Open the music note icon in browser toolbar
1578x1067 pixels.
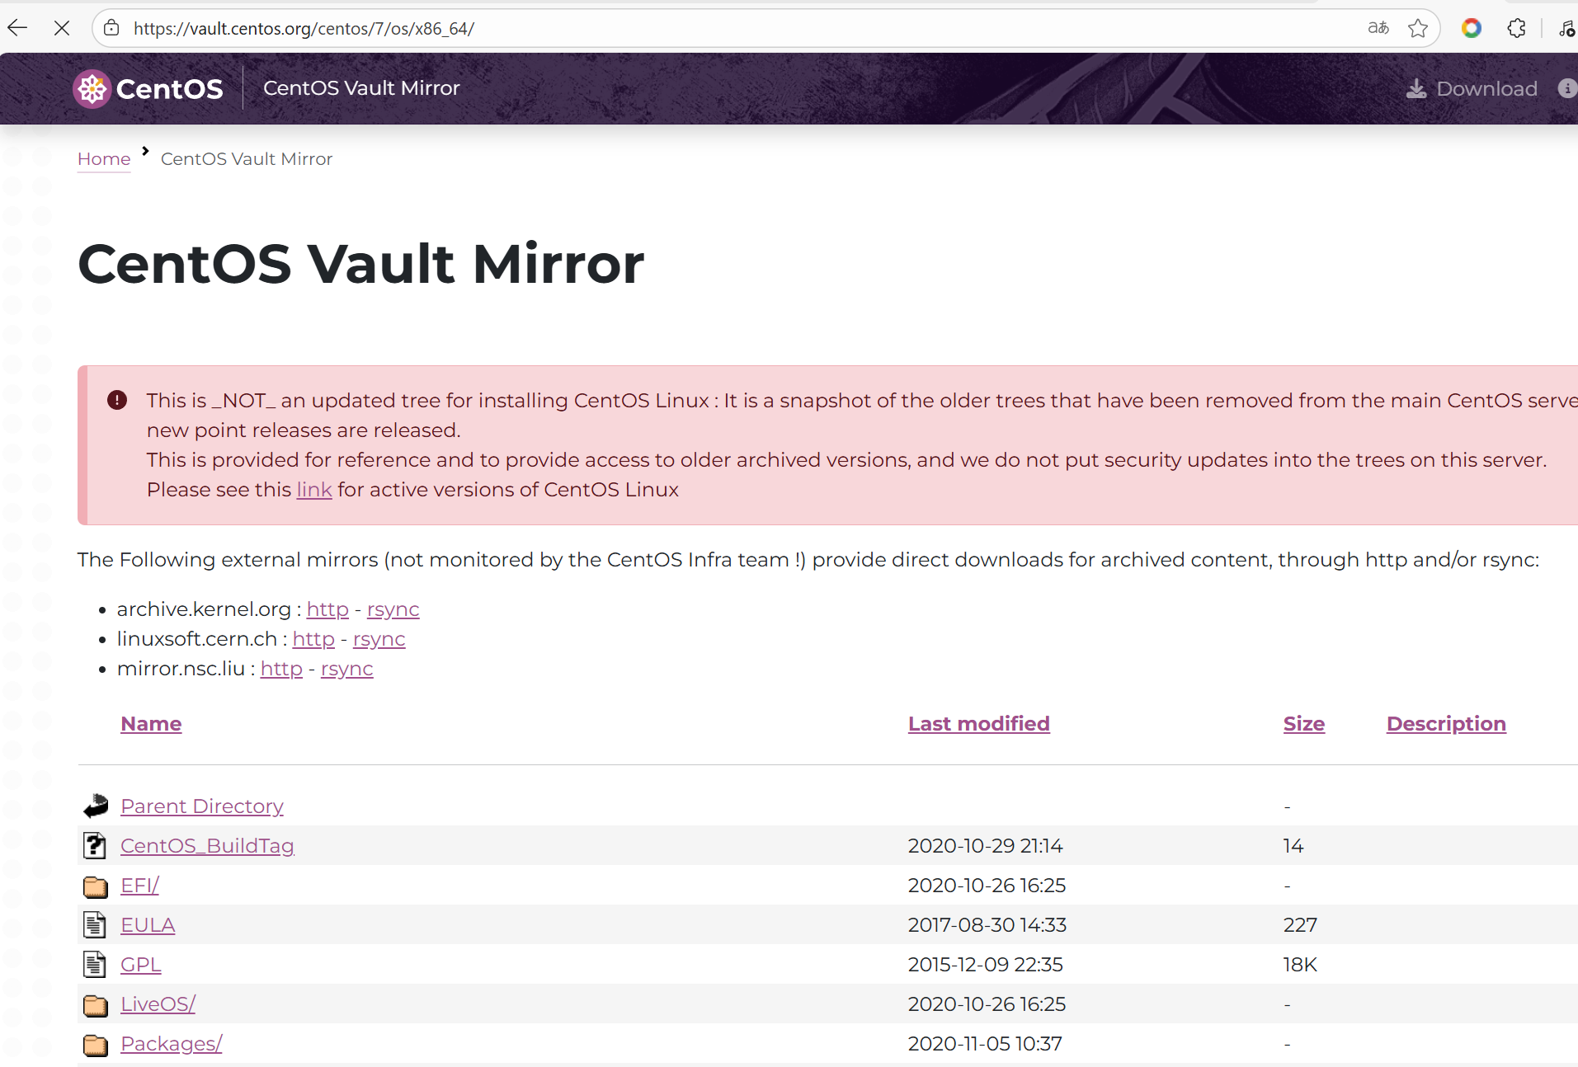tap(1566, 28)
